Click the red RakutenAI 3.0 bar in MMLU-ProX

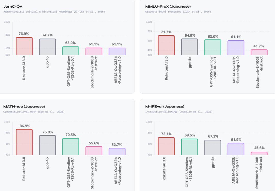(166, 45)
